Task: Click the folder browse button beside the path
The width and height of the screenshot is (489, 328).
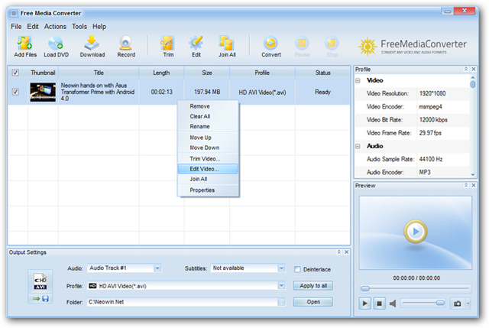Action: tap(281, 302)
